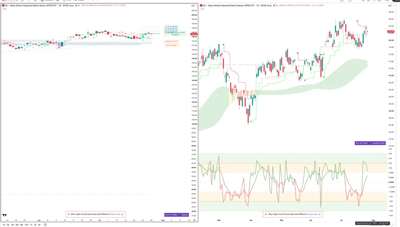Click 170.00 on right price scale
Image resolution: width=400 pixels, height=227 pixels.
[x=391, y=76]
